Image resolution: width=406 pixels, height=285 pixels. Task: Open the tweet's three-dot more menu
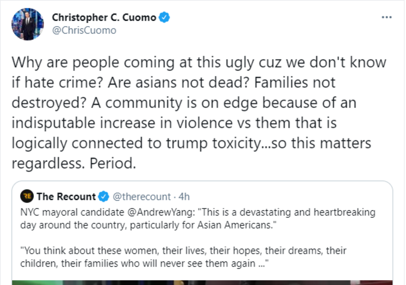[x=386, y=17]
